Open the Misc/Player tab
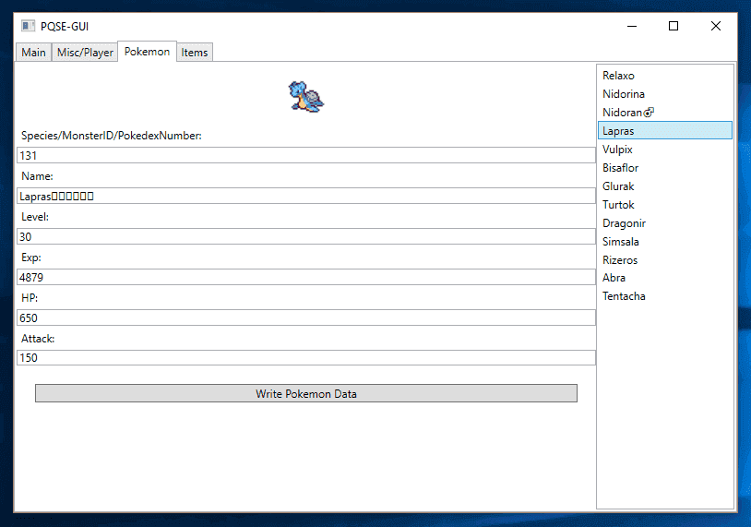 pyautogui.click(x=85, y=53)
